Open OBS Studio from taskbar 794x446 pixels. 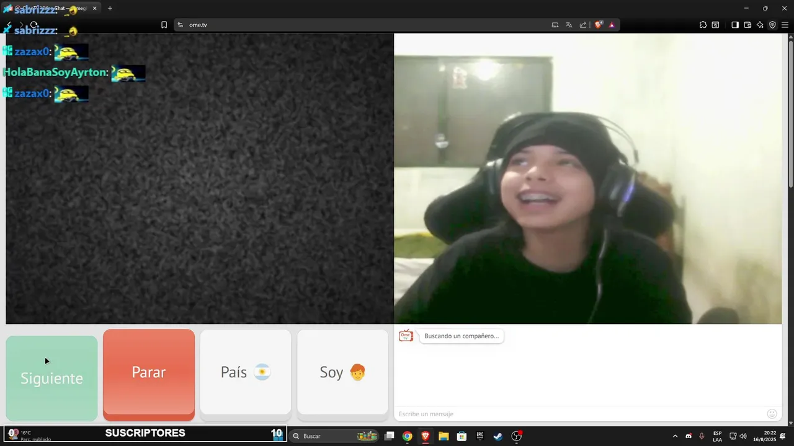click(517, 436)
